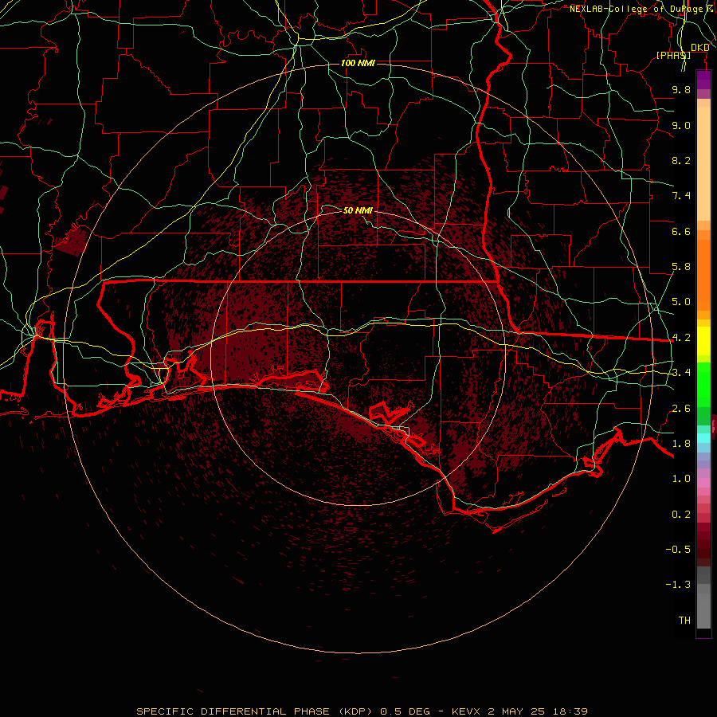Click the 1.0 scale value

coord(681,479)
